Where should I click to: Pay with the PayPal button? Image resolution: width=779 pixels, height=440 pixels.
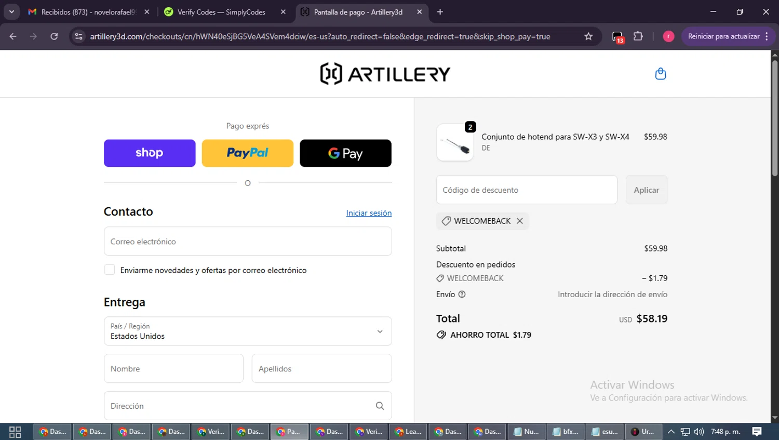pos(248,153)
